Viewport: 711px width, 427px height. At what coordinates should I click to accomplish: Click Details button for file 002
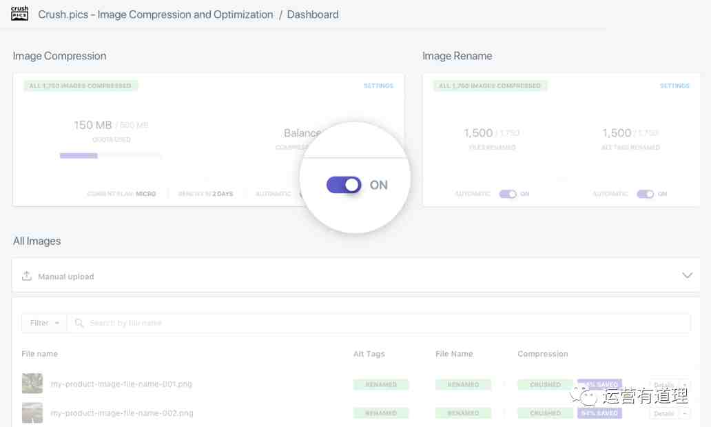coord(663,413)
